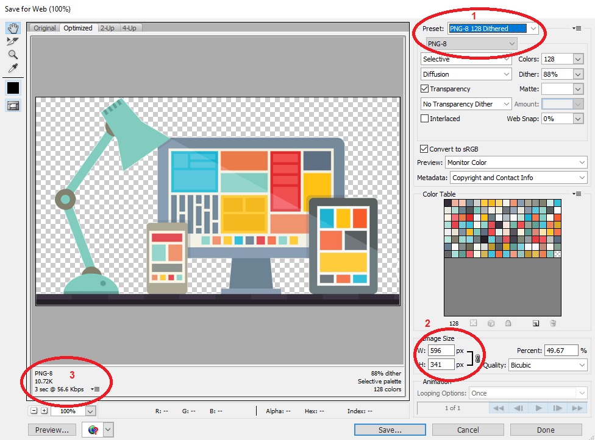Click the black eyedropper color swatch
This screenshot has width=595, height=440.
click(x=13, y=88)
